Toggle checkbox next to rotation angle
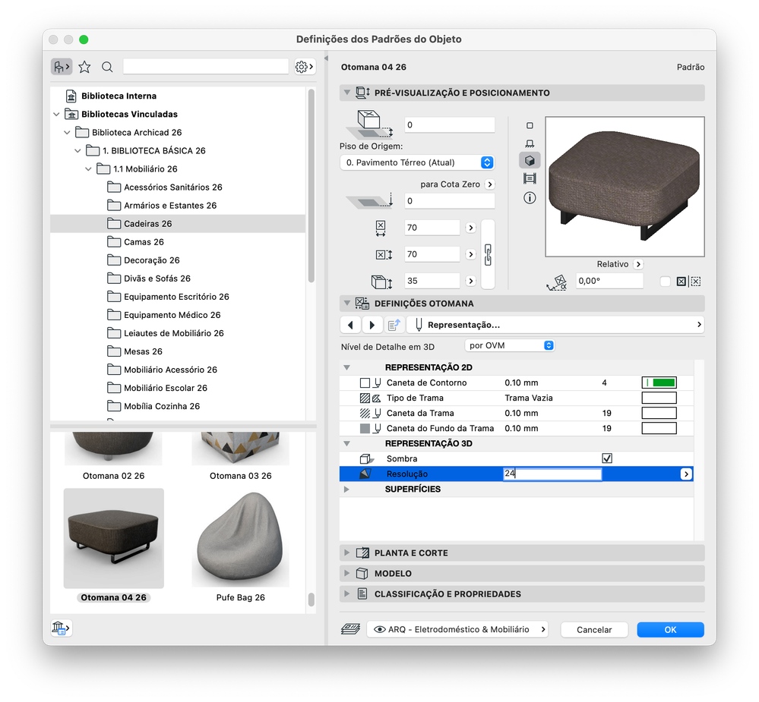This screenshot has height=702, width=759. (665, 282)
